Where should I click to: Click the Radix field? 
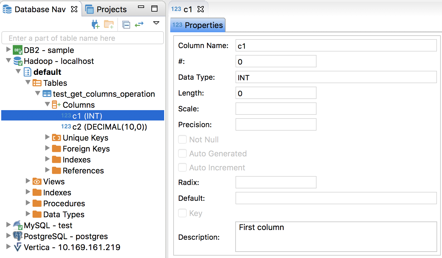point(276,183)
